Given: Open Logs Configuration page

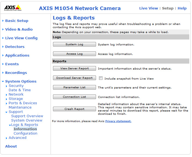Looking at the screenshot, I should [26, 133].
